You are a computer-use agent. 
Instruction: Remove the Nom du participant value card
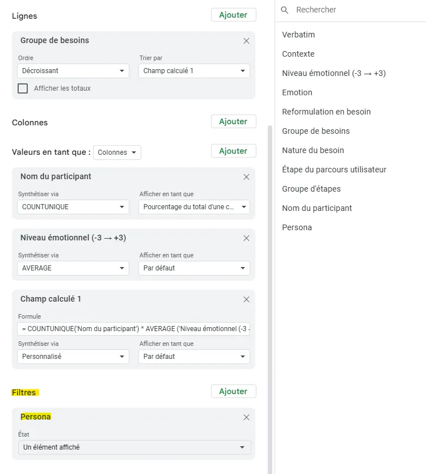246,177
